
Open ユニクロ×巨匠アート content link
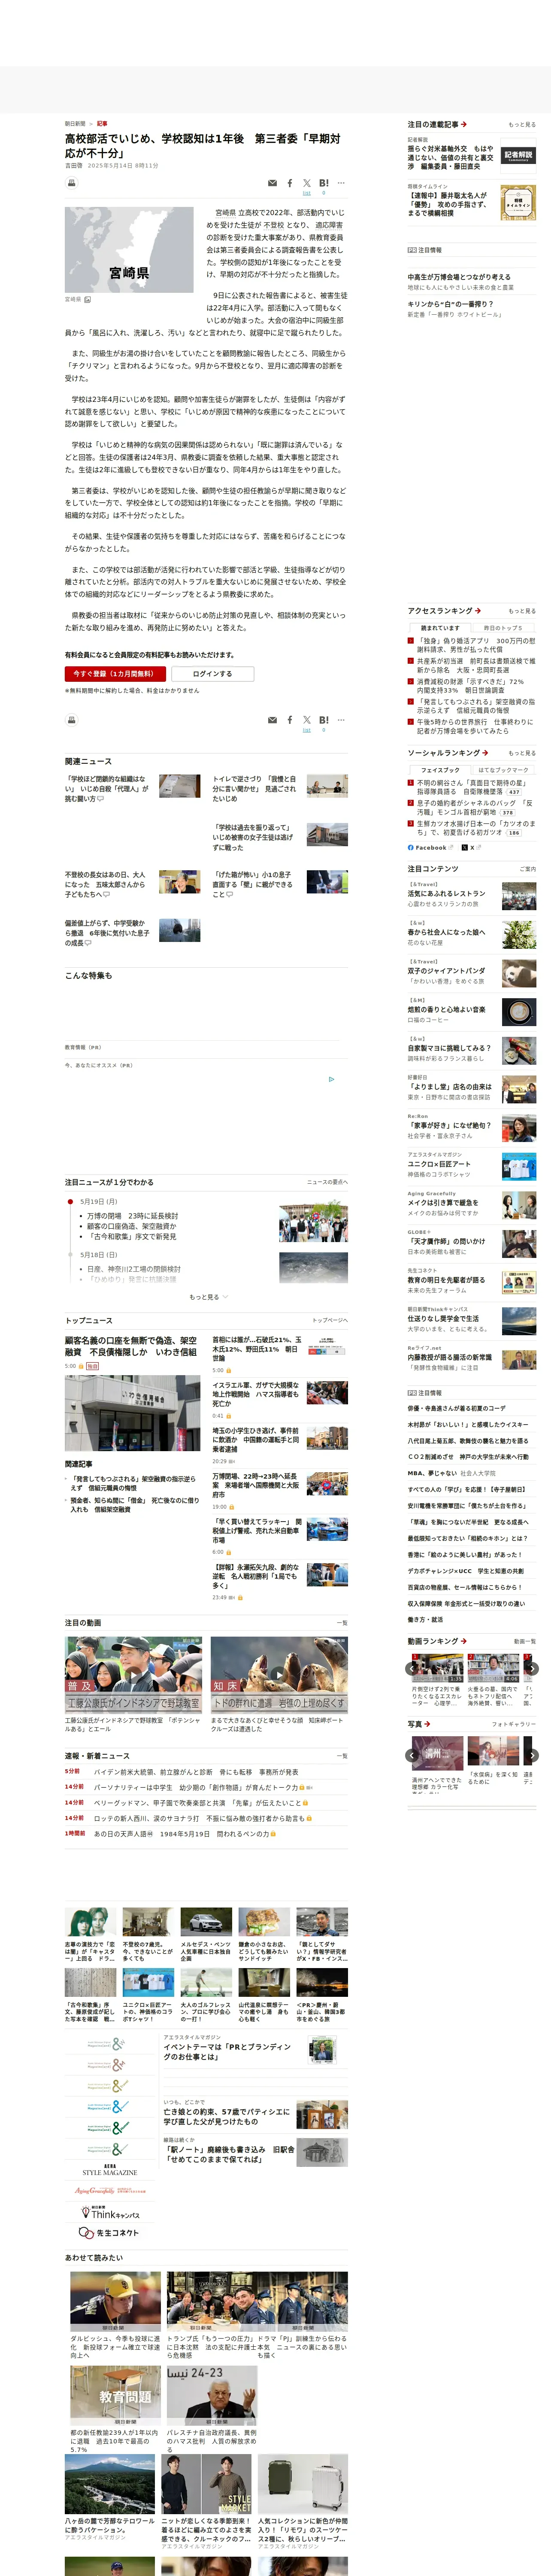click(x=439, y=1164)
